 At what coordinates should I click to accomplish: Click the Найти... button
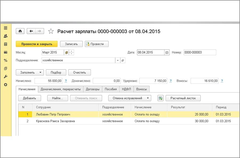coord(58,98)
